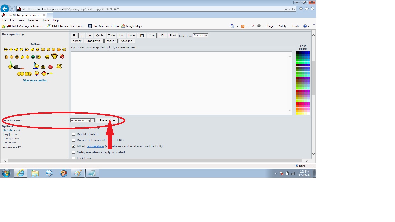Click the orange RSS feeds icon
This screenshot has width=395, height=222.
point(243,26)
